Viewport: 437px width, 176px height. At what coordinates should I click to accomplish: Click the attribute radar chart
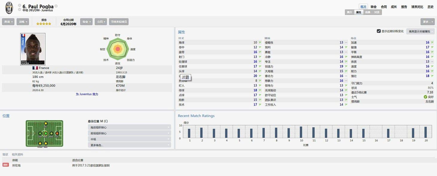point(118,49)
